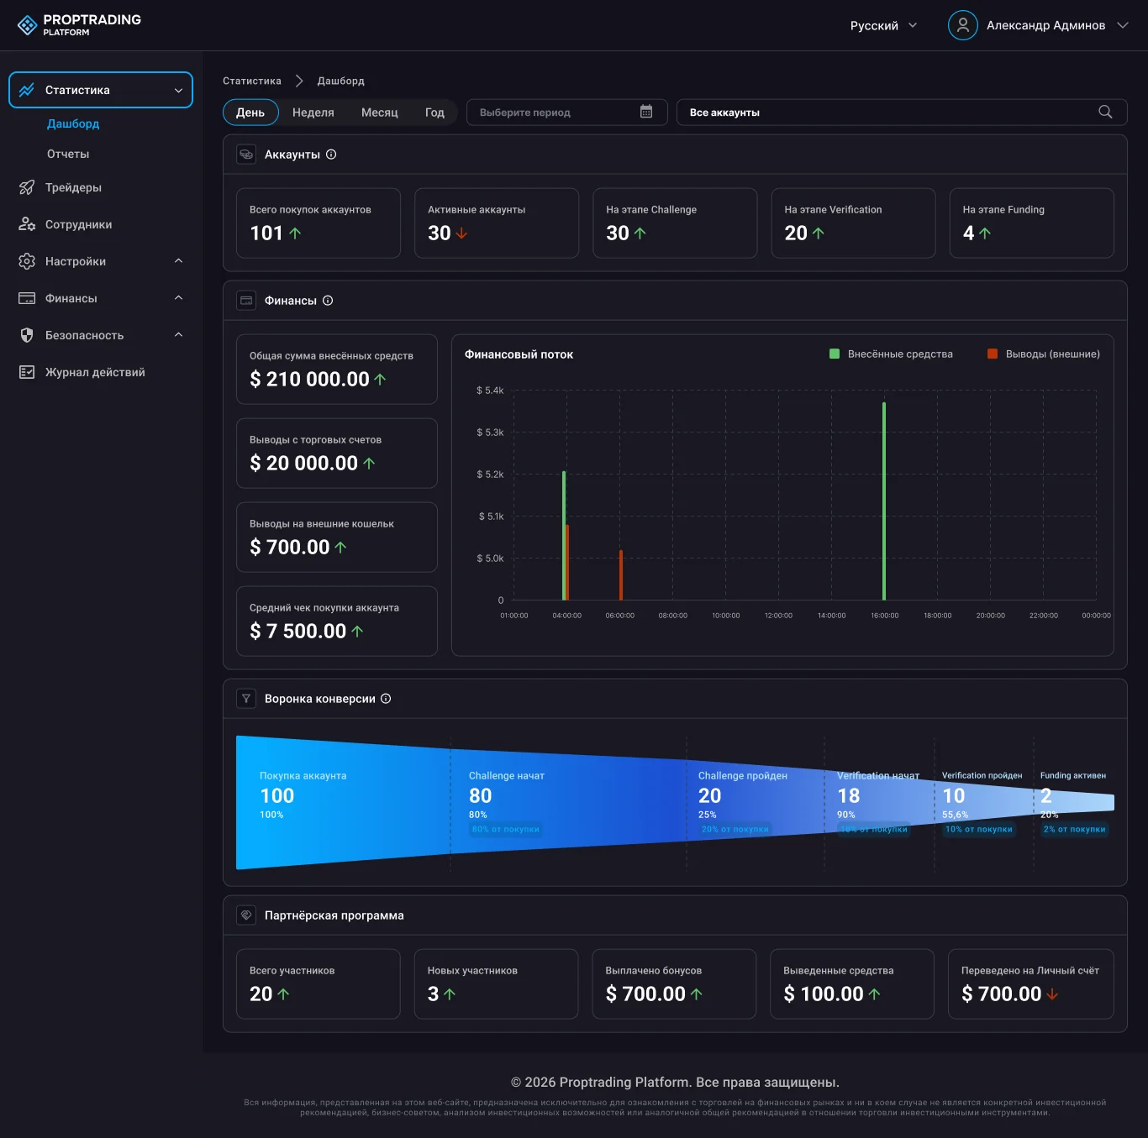Click the Выводы с торговых счетов card
1148x1138 pixels.
(x=337, y=454)
